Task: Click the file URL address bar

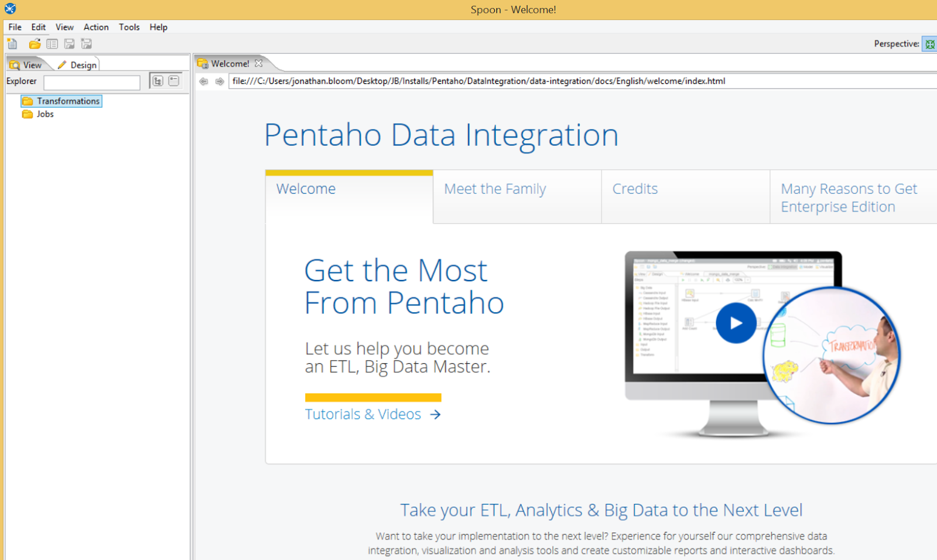Action: pos(583,81)
